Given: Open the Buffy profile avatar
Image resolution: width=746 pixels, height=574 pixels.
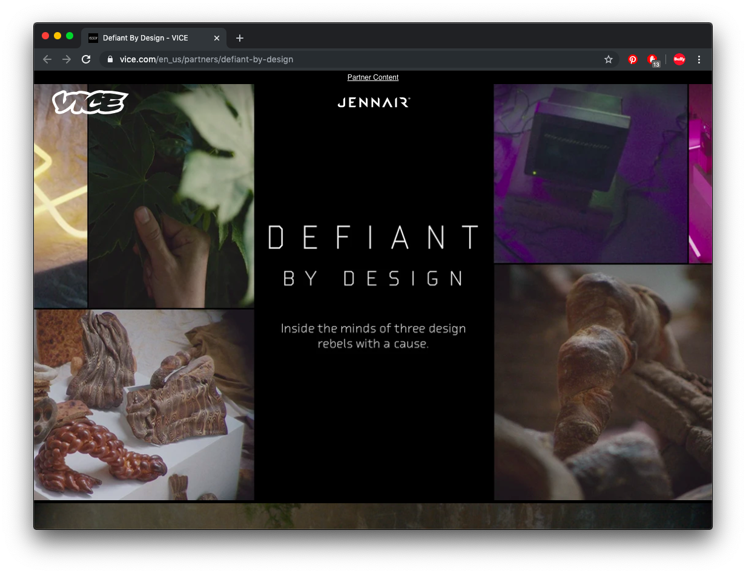Looking at the screenshot, I should [x=679, y=59].
